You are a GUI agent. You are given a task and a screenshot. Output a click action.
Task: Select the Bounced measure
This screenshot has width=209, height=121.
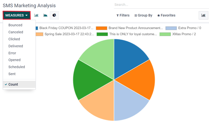pyautogui.click(x=15, y=25)
